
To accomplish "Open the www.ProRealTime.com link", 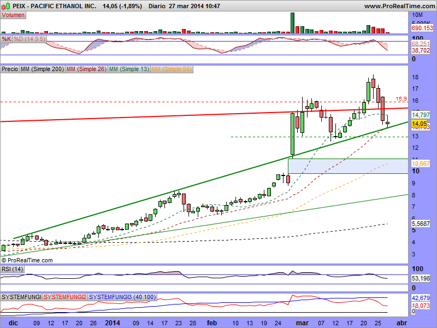I will point(399,6).
